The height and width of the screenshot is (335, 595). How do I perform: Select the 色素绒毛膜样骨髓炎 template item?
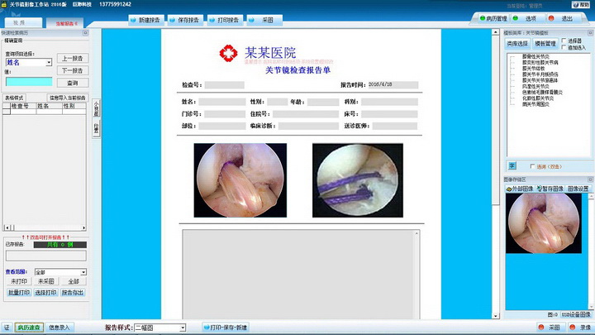[x=542, y=93]
